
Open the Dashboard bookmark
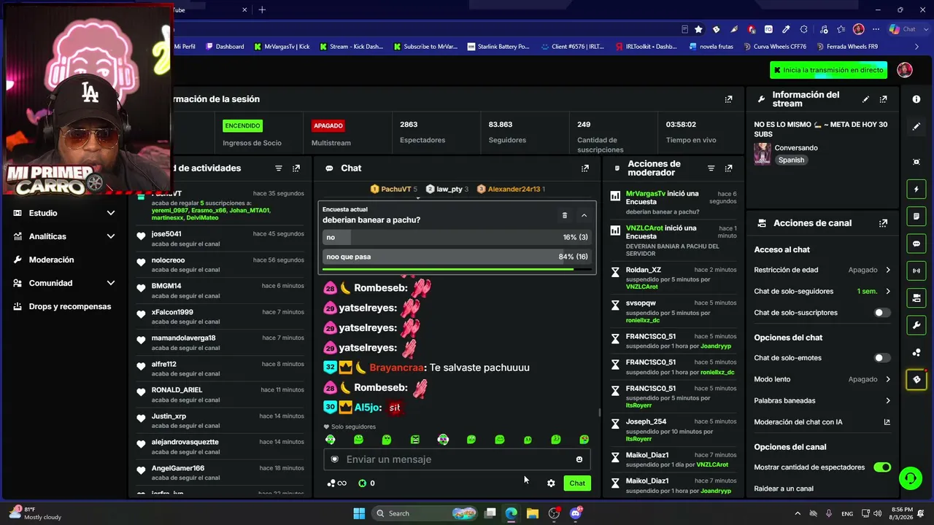(x=225, y=47)
